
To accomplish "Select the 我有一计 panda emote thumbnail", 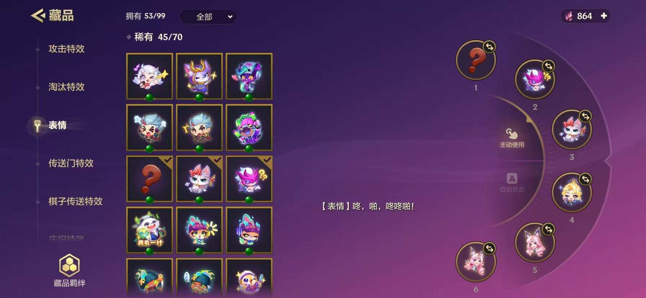I will 150,230.
